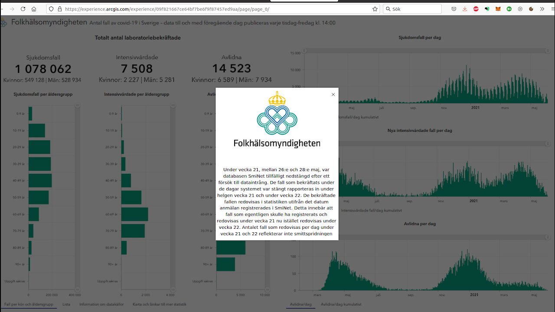555x312 pixels.
Task: Click 'Totalt antal laboratoriebekräftade' heading
Action: point(138,38)
